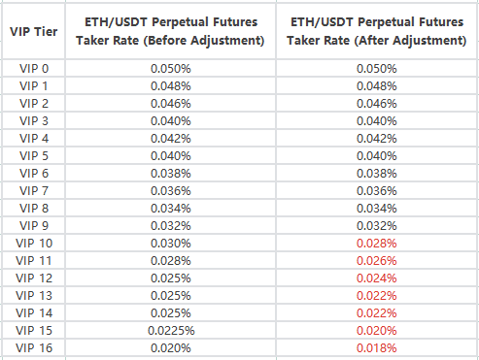Select VIP 1 before-adjustment rate 0.048%
The image size is (479, 360).
tap(170, 86)
